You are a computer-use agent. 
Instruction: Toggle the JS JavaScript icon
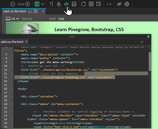74,4
